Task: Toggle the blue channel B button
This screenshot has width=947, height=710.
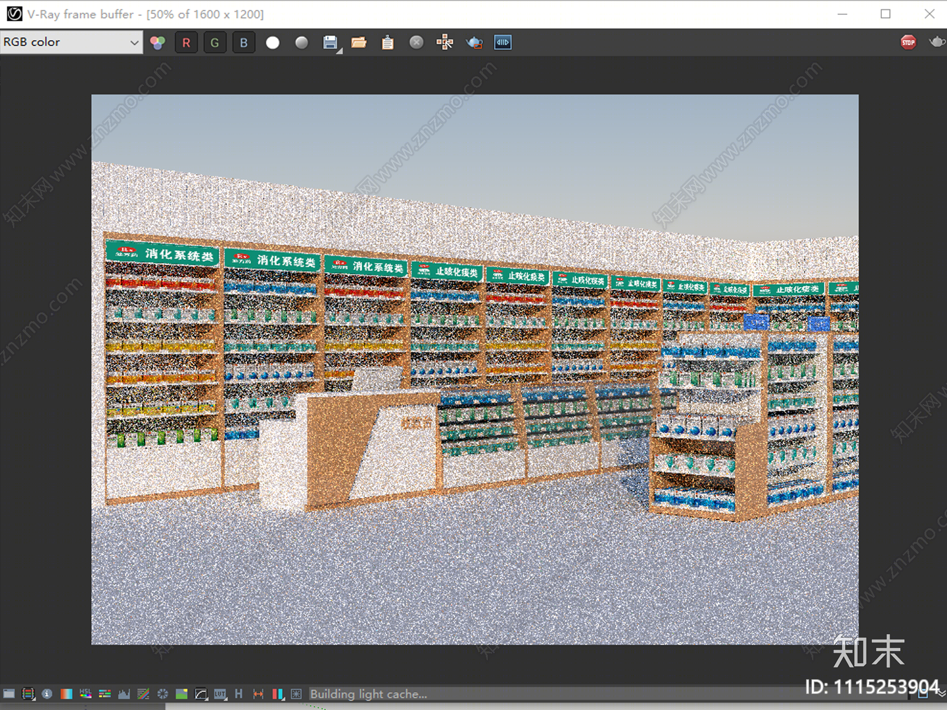Action: coord(243,43)
